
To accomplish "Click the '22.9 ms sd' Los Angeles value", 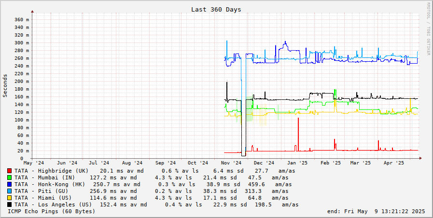I will click(x=230, y=204).
